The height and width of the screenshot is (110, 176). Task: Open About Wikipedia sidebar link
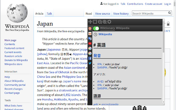(x=14, y=81)
